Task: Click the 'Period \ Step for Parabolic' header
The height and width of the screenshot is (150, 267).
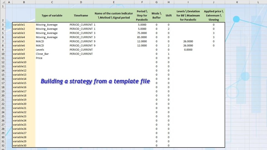Action: (142, 16)
